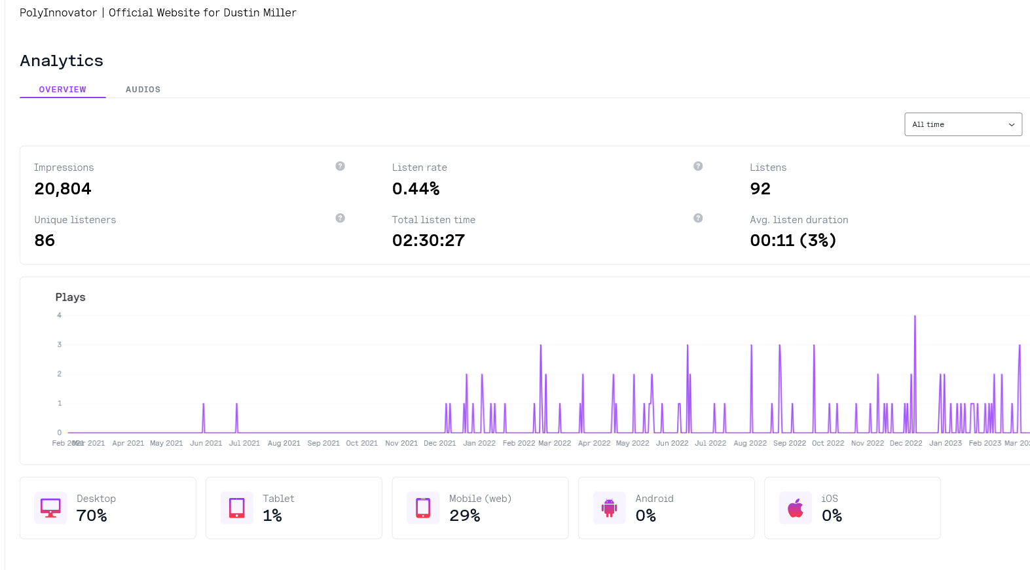Click the Android robot icon
The image size is (1030, 570).
[x=609, y=508]
